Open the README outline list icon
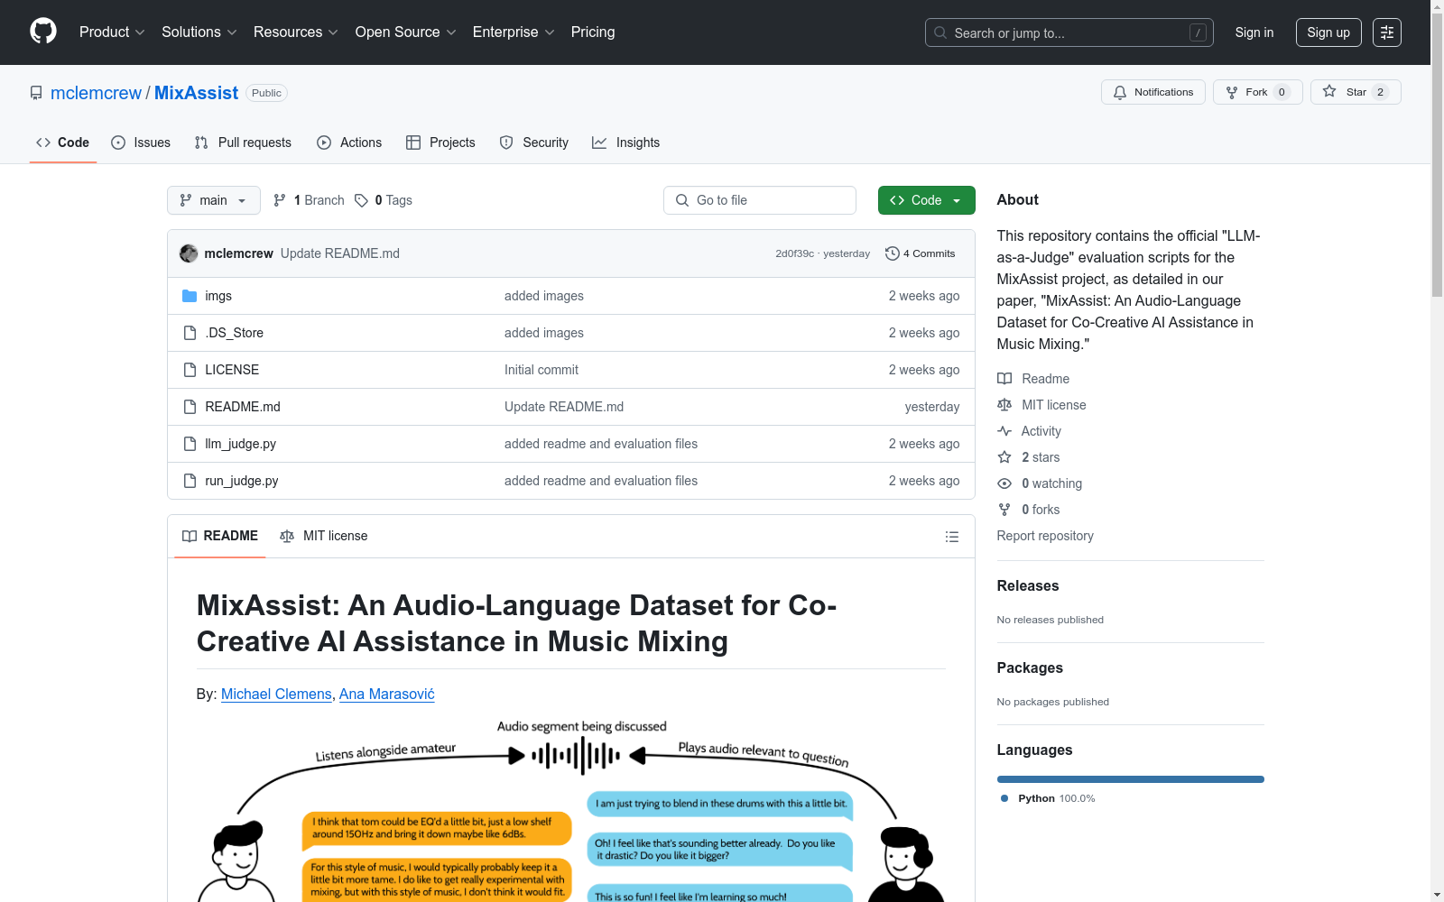Screen dimensions: 1444x902 click(x=952, y=537)
